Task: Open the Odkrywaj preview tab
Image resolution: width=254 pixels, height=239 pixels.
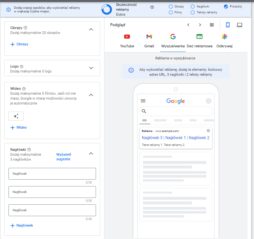Action: point(224,40)
